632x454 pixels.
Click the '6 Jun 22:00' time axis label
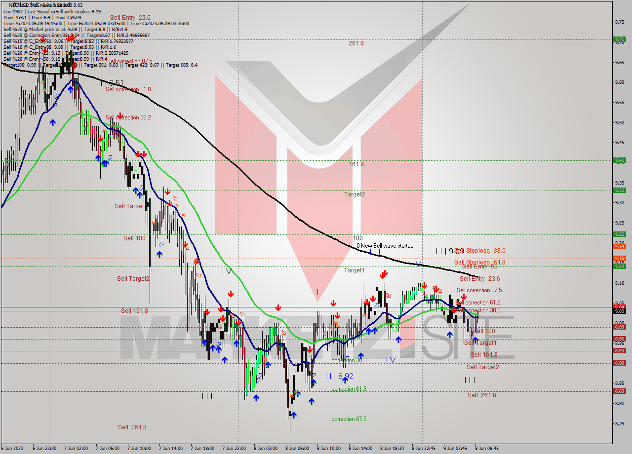[x=44, y=449]
